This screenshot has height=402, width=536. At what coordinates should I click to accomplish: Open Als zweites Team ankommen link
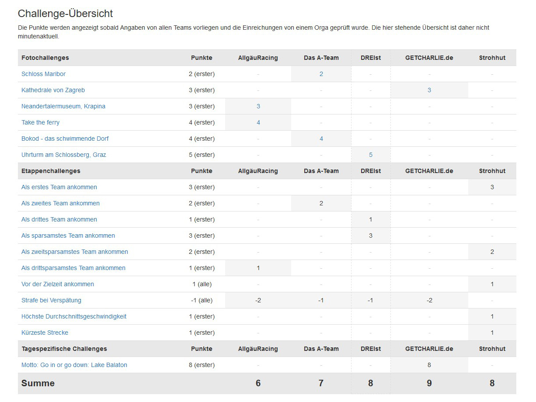tap(60, 203)
